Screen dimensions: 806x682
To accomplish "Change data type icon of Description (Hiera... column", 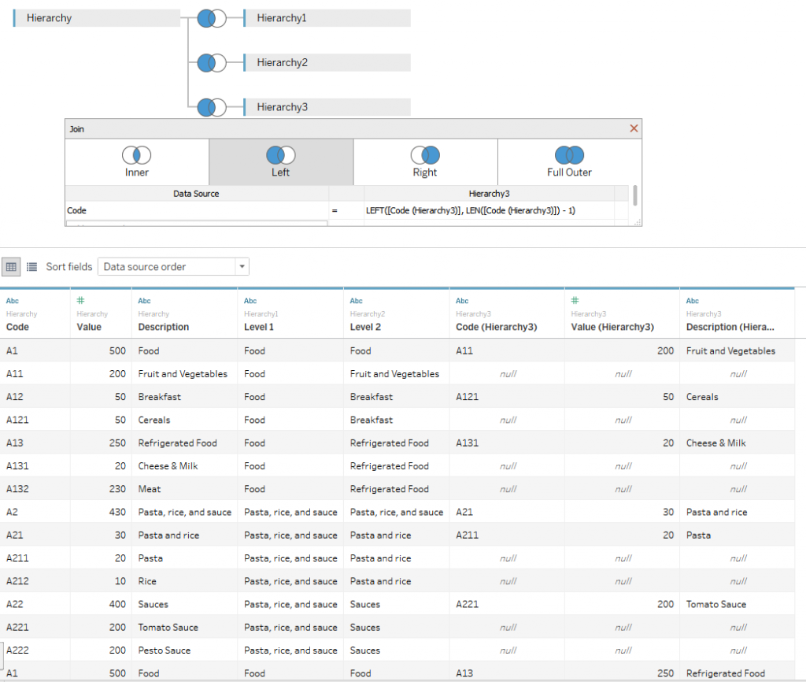I will tap(693, 301).
